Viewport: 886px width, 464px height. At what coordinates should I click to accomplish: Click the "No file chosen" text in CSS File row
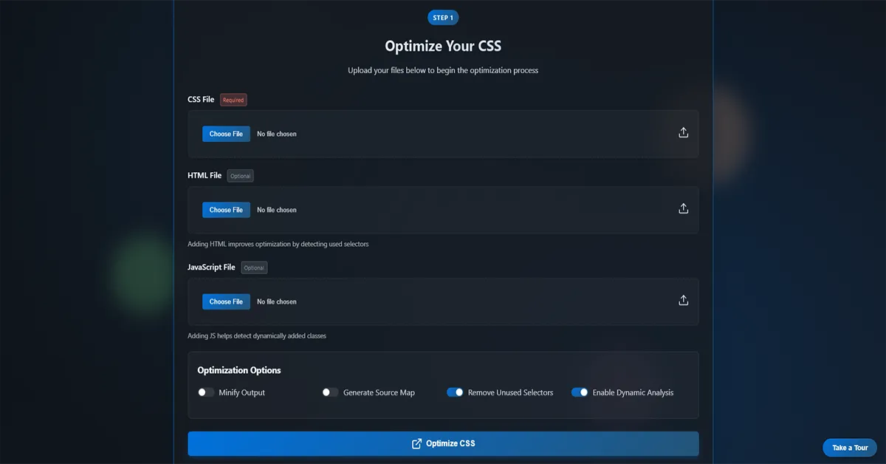coord(277,134)
